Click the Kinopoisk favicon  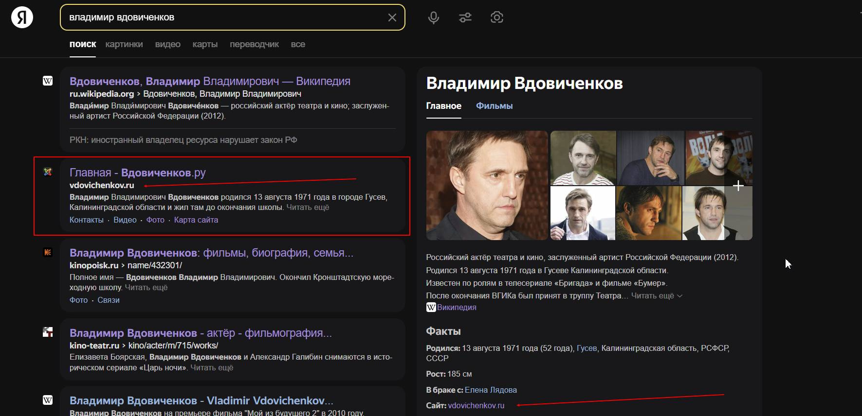point(48,252)
